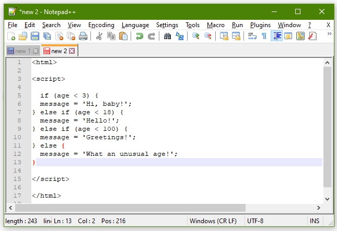Click the <script> line in the editor

[x=49, y=79]
